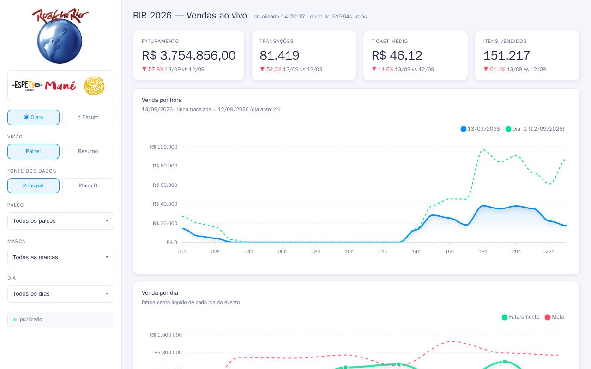Click the 14h hour axis label
Screen dimensions: 591x369
click(x=416, y=252)
